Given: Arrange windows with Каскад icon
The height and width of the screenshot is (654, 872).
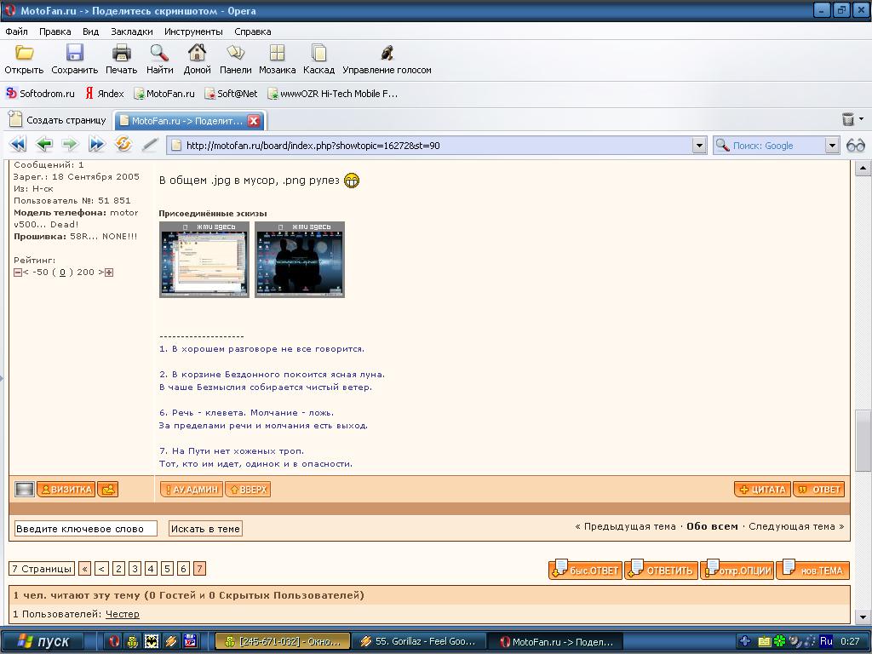Looking at the screenshot, I should click(318, 53).
